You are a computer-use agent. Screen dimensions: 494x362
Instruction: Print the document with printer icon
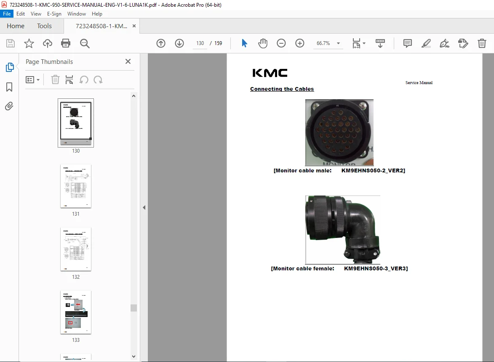[x=66, y=43]
